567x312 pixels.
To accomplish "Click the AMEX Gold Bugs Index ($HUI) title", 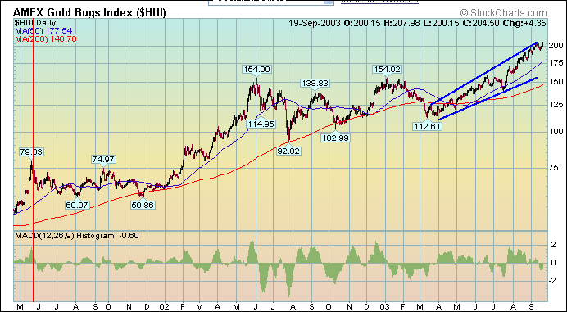I will tap(89, 13).
